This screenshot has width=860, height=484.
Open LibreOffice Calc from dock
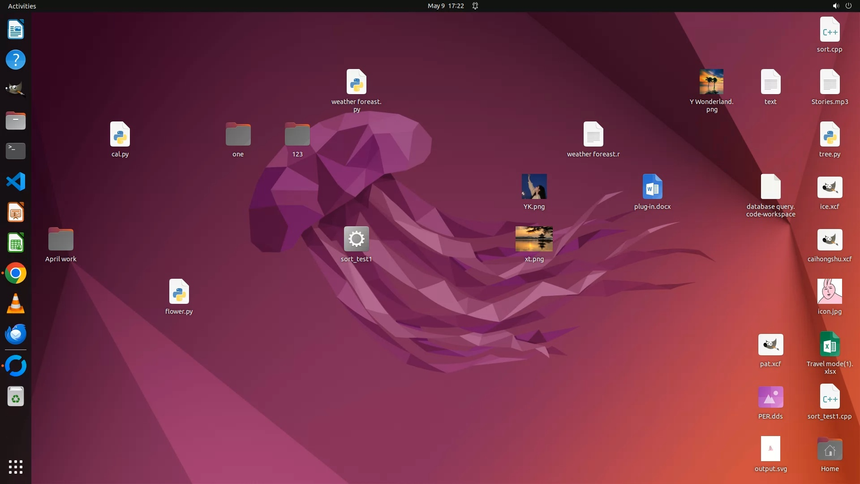[15, 243]
